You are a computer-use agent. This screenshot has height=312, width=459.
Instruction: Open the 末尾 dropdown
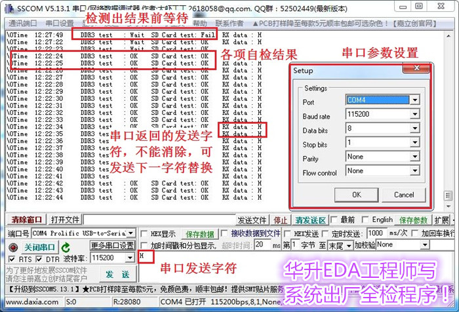tap(349, 246)
